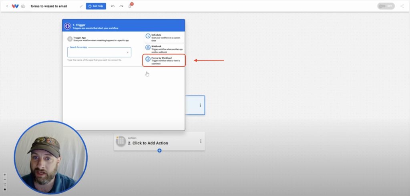This screenshot has height=196, width=410.
Task: Click the '1. Trigger' header title
Action: pyautogui.click(x=79, y=25)
